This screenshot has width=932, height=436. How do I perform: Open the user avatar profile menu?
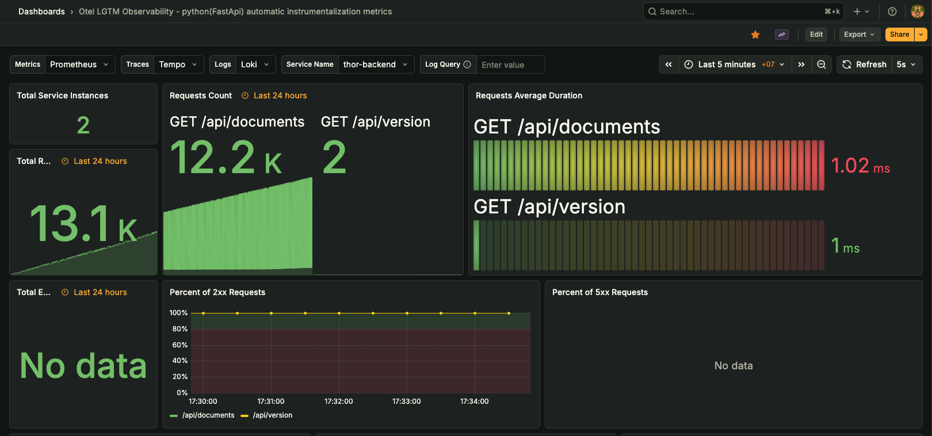(x=918, y=12)
